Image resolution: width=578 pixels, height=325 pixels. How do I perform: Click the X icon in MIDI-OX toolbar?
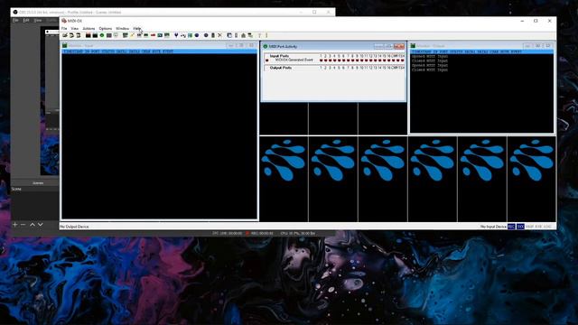[x=220, y=35]
